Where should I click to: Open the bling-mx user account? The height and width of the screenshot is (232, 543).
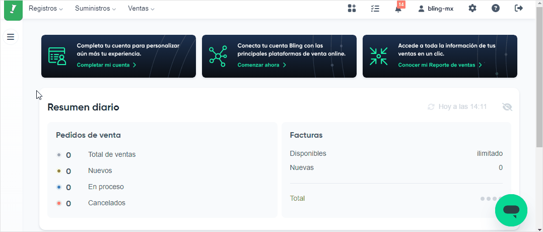(x=436, y=9)
